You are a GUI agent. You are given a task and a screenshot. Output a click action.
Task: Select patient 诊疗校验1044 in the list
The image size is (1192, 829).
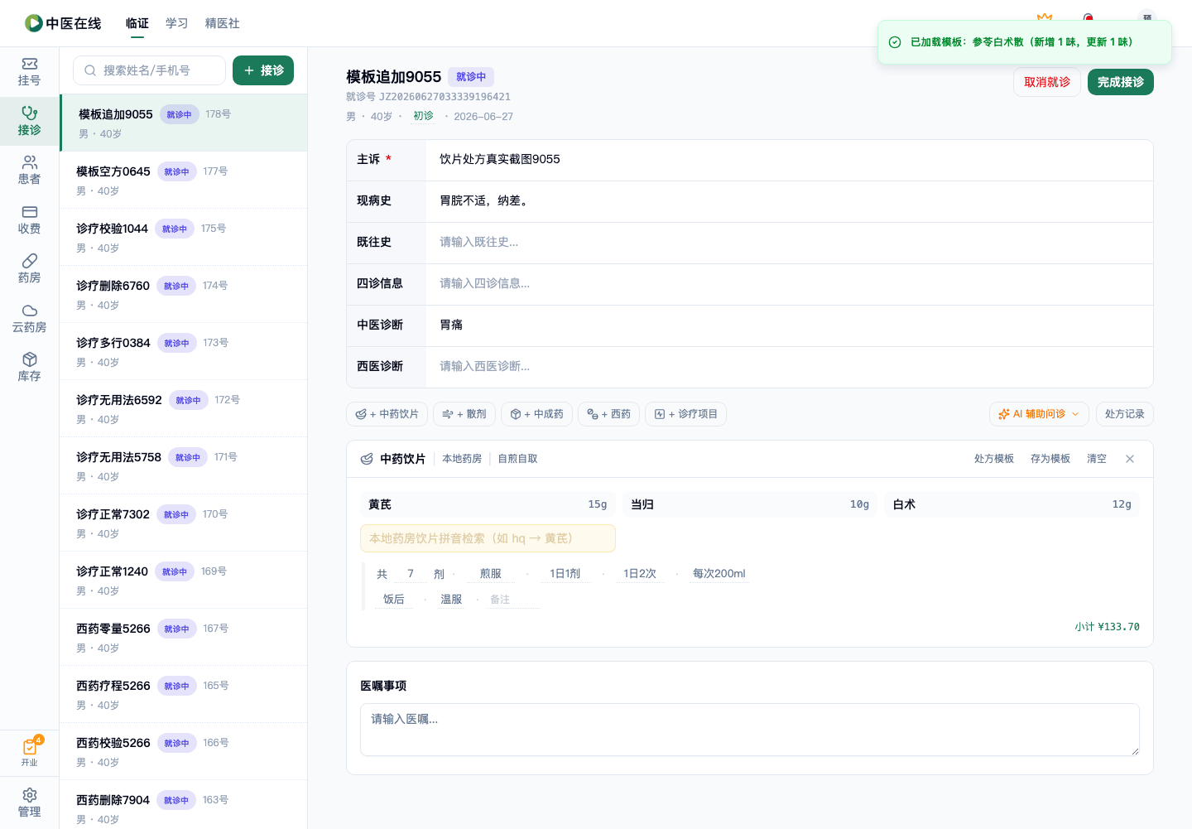pos(184,237)
